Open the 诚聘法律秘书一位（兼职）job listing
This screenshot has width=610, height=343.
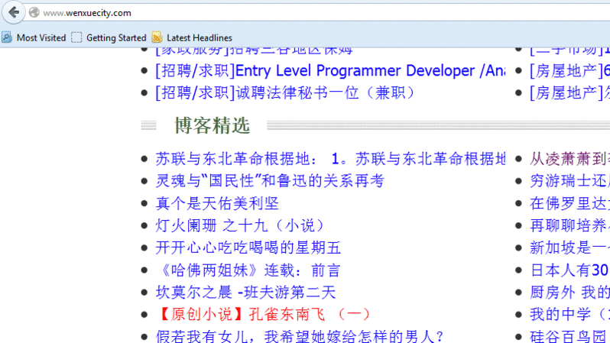284,93
